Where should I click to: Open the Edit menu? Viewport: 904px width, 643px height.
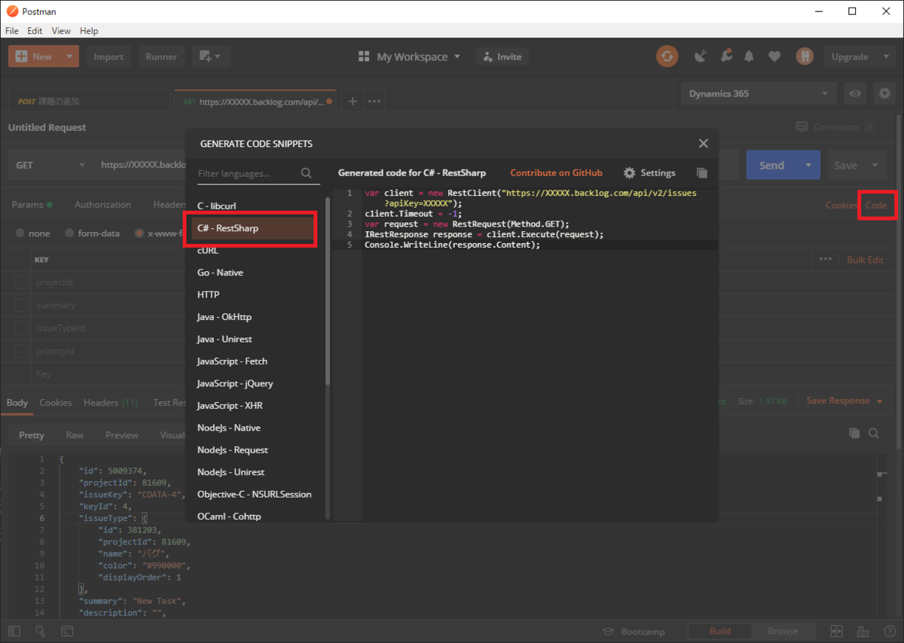[35, 31]
